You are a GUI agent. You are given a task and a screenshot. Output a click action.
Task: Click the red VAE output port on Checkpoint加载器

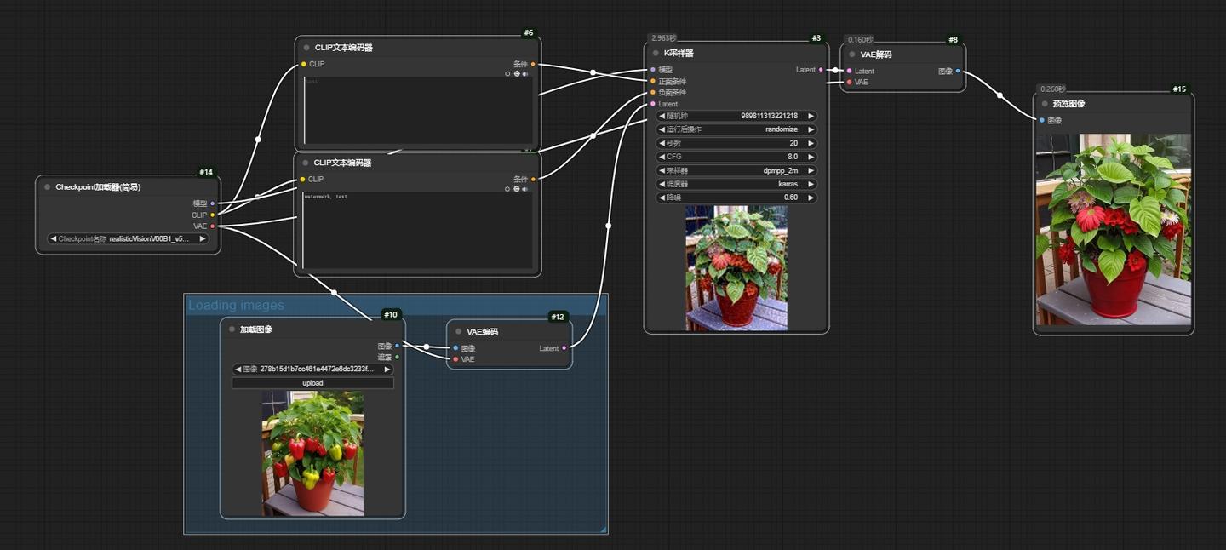click(212, 226)
